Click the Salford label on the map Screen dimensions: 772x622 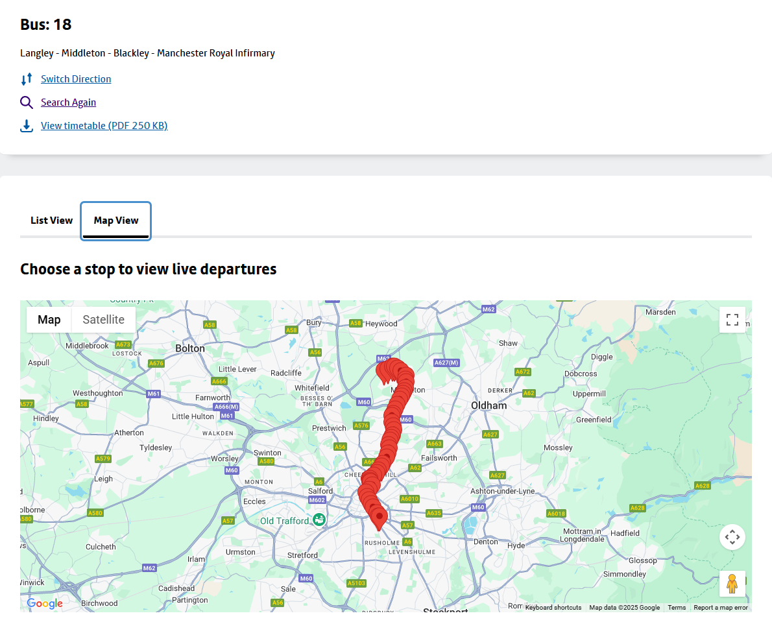320,491
